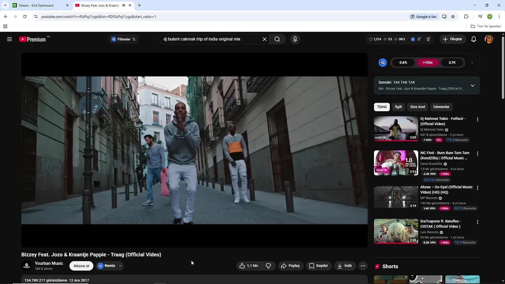Open Yourban Music channel avatar
Viewport: 505px width, 284px height.
(26, 266)
